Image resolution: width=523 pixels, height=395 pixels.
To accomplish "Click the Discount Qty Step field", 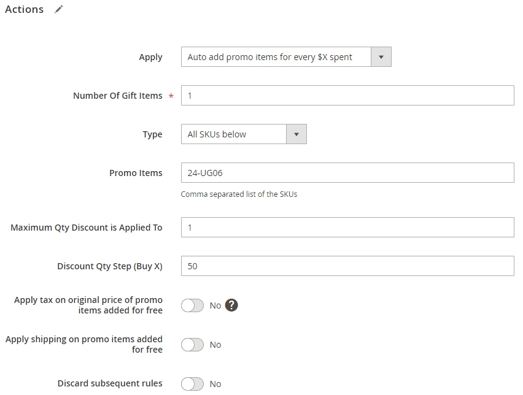I will pyautogui.click(x=347, y=266).
